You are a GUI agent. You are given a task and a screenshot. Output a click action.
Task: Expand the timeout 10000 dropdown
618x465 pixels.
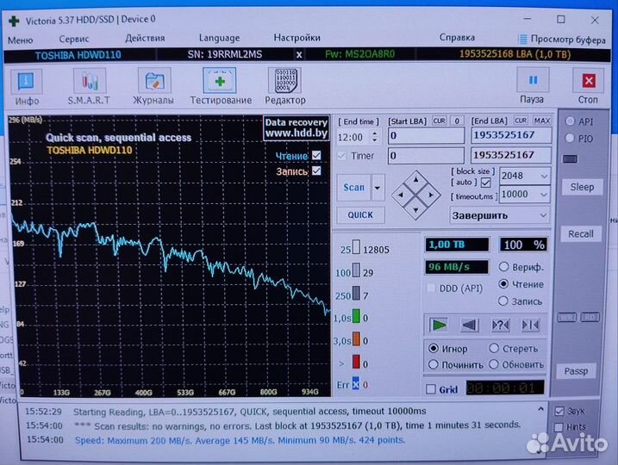(542, 195)
